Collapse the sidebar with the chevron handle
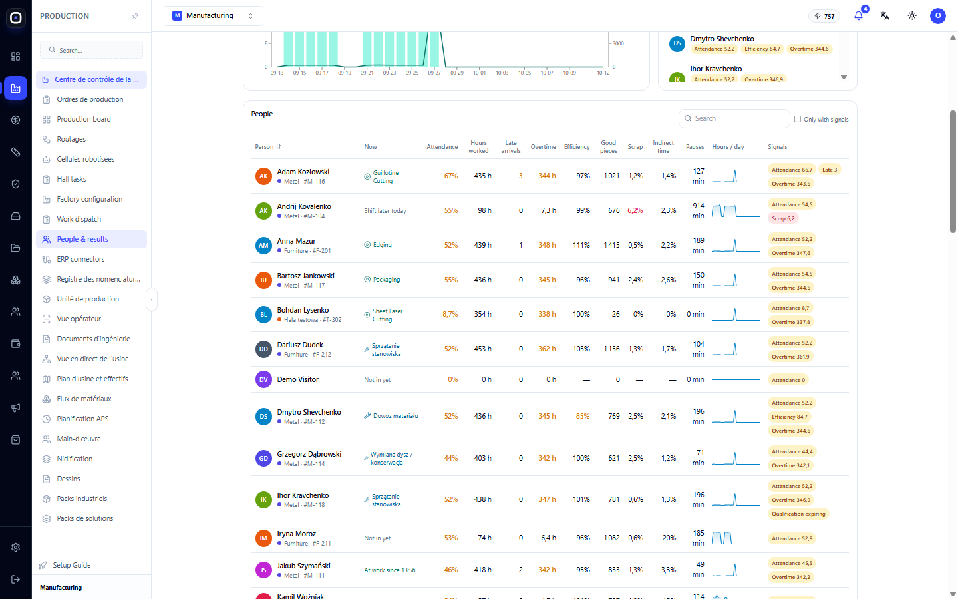Image resolution: width=958 pixels, height=599 pixels. (x=152, y=299)
